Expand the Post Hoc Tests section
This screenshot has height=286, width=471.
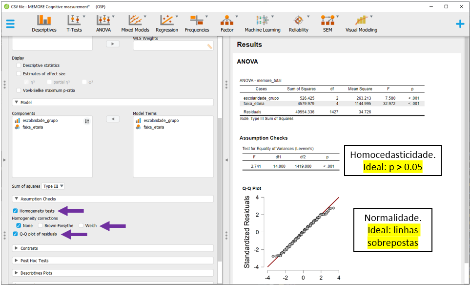point(113,261)
